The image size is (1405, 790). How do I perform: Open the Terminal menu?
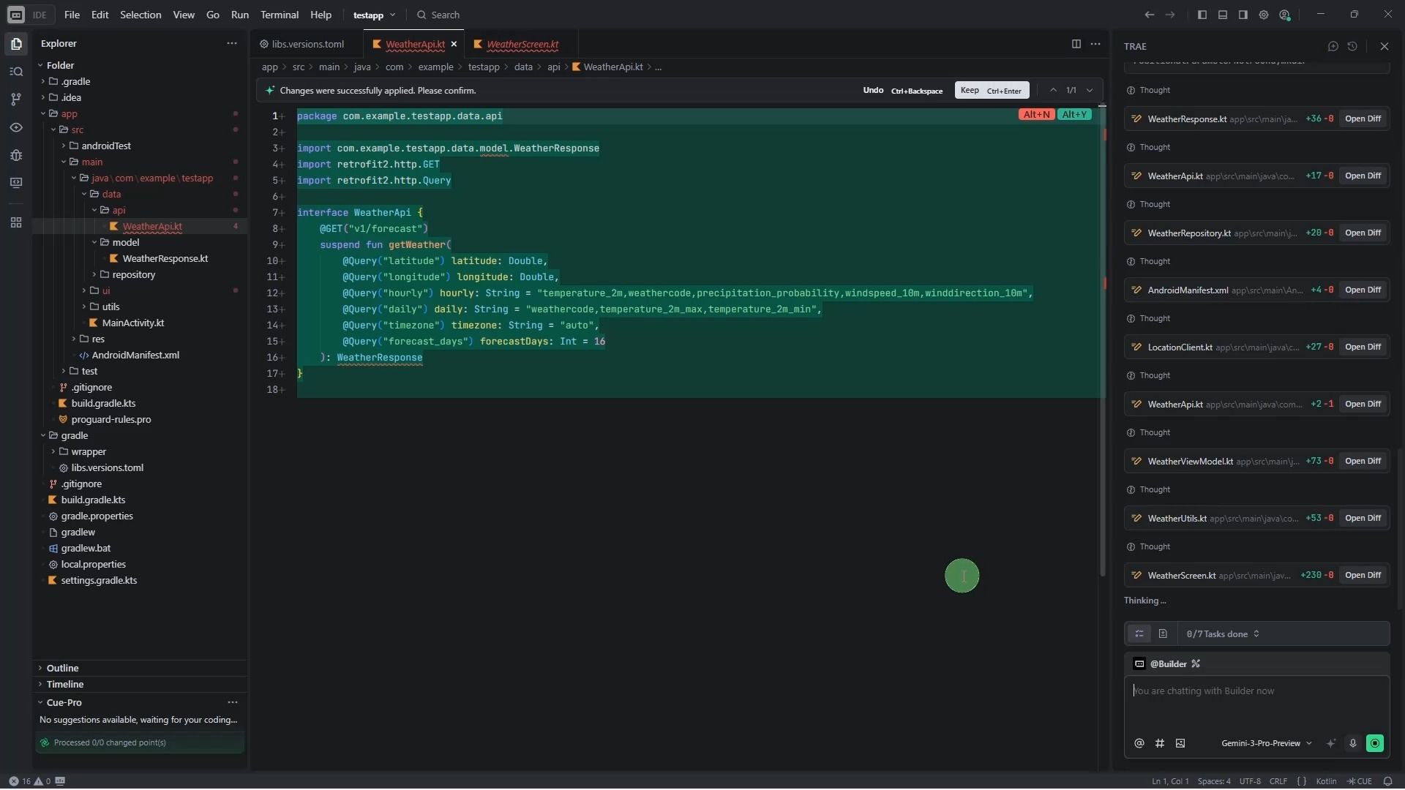pyautogui.click(x=279, y=15)
